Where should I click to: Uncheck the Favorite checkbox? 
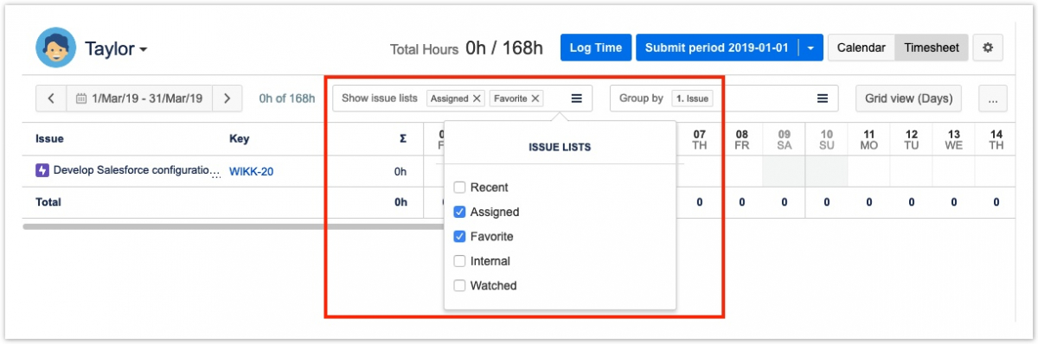(x=460, y=236)
